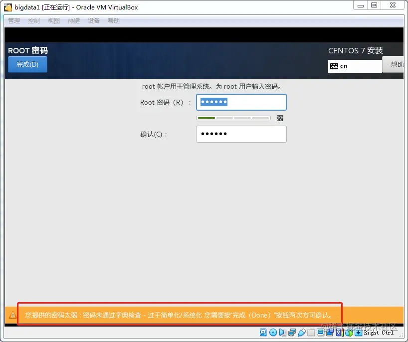Open the 控制 menu
The height and width of the screenshot is (342, 408).
tap(34, 21)
